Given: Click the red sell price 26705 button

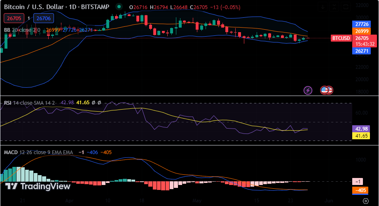Looking at the screenshot, I should 13,18.
